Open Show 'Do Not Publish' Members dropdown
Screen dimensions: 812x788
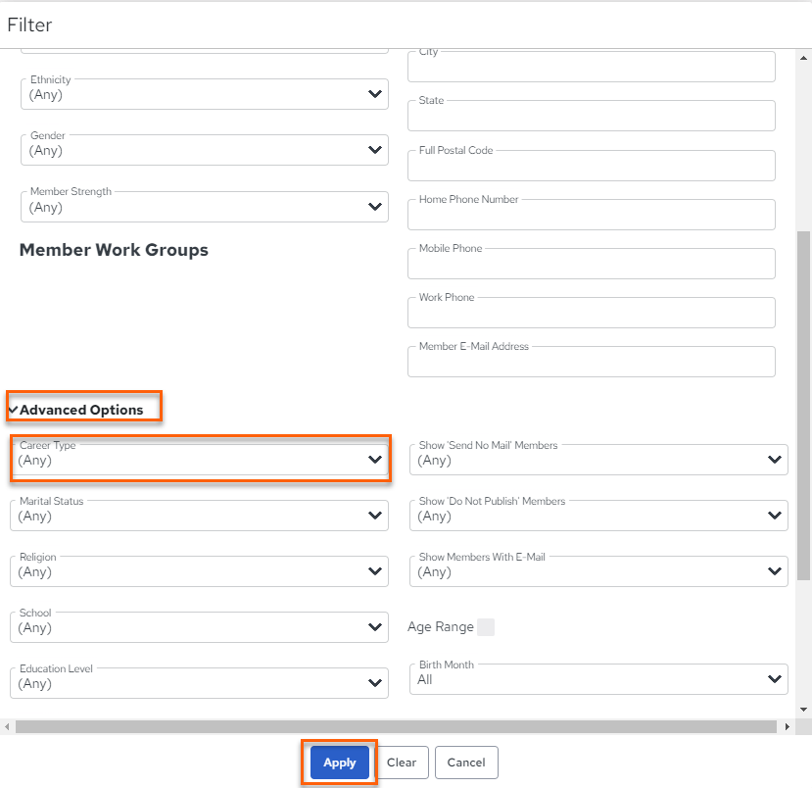pos(598,516)
